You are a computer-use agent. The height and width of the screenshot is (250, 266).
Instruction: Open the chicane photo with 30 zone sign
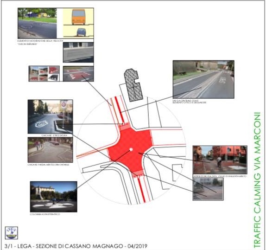51,117
